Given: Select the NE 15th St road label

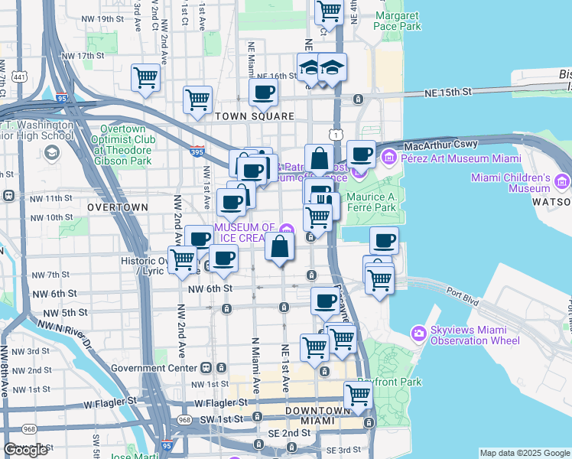Looking at the screenshot, I should [448, 93].
